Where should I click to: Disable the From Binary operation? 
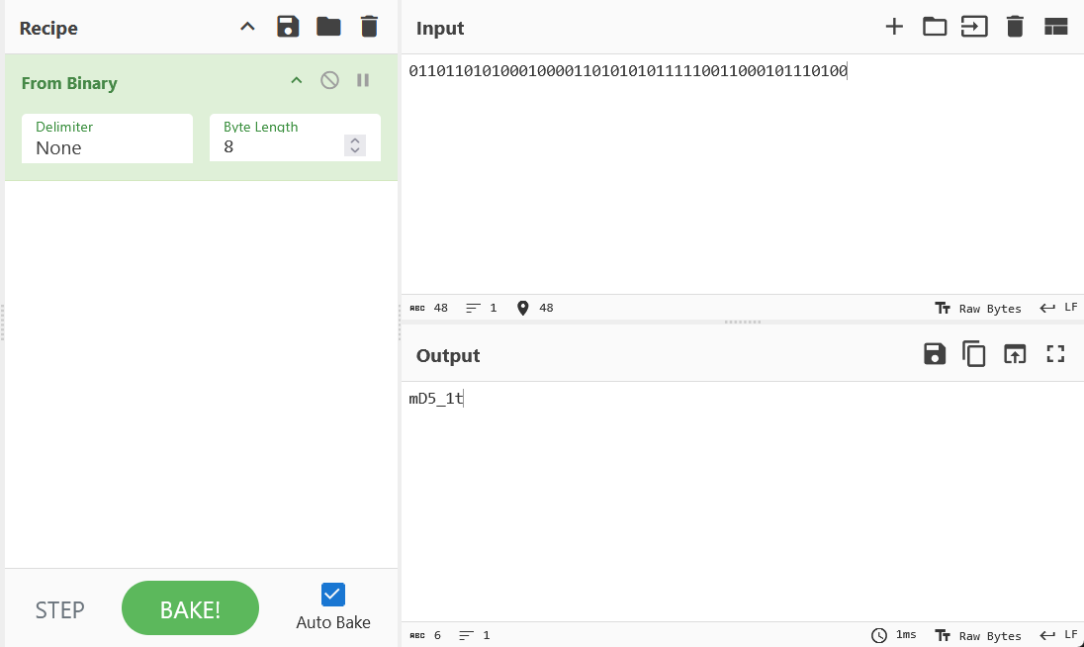329,81
